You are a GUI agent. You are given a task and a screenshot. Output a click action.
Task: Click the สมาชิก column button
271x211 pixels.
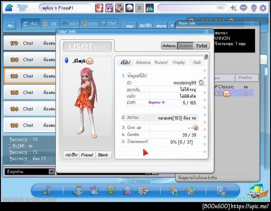[145, 26]
